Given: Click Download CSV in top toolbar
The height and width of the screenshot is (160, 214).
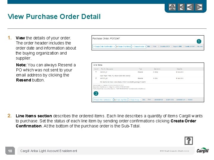Looking at the screenshot, I should point(190,47).
